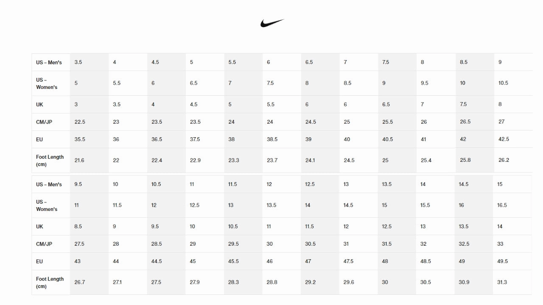
Task: Click the 21.6 foot length cell
Action: (x=79, y=161)
